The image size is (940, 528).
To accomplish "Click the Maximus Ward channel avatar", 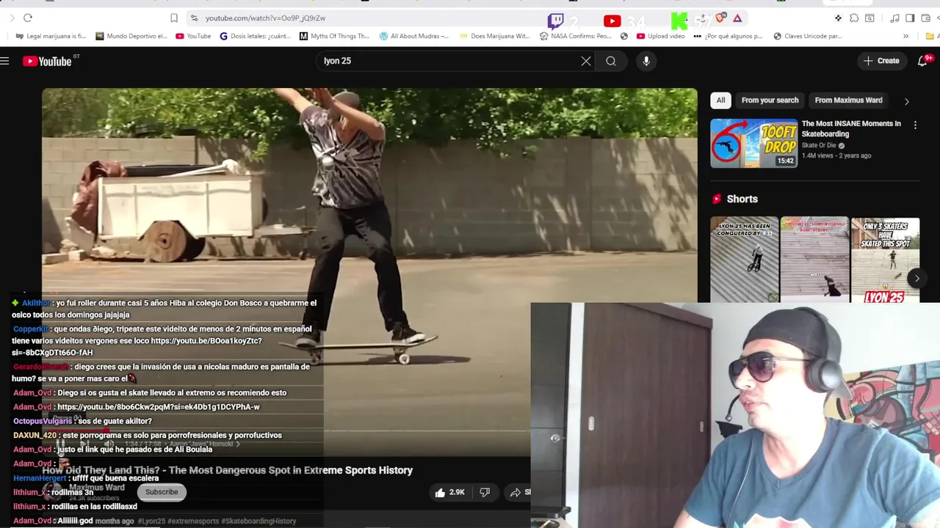I will point(53,491).
